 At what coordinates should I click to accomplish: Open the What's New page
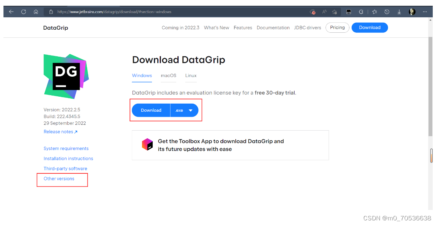(216, 28)
